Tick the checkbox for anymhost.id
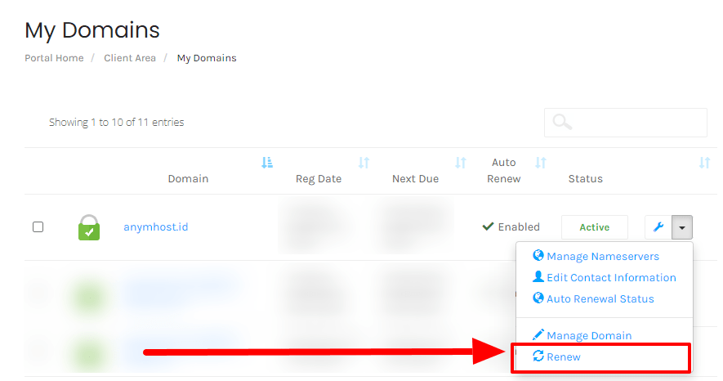The width and height of the screenshot is (723, 381). click(38, 227)
